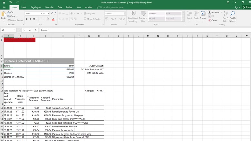Click the AutoSum sigma icon
The height and width of the screenshot is (141, 251).
coord(210,12)
